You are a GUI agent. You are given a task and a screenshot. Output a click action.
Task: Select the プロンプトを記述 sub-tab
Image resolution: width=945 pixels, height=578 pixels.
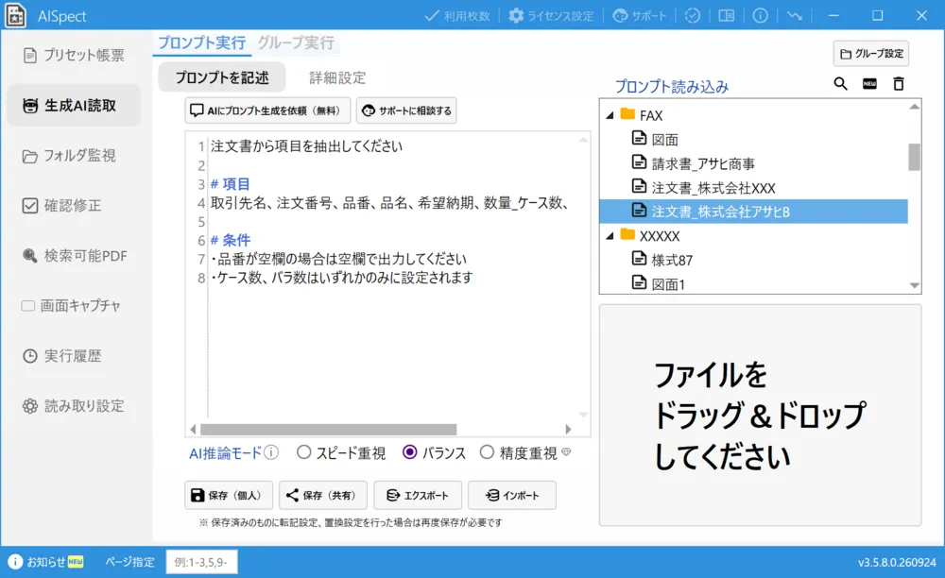click(222, 77)
